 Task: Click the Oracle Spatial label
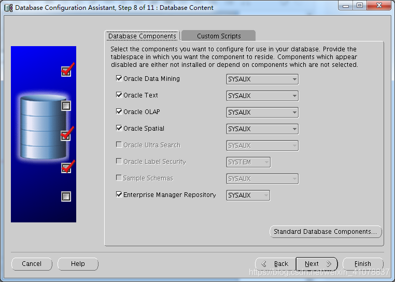144,128
